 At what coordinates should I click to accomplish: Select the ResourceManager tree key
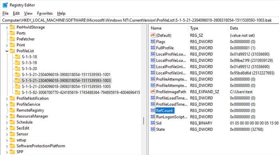32,116
